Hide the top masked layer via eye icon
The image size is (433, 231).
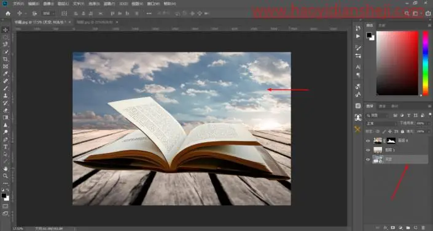368,141
